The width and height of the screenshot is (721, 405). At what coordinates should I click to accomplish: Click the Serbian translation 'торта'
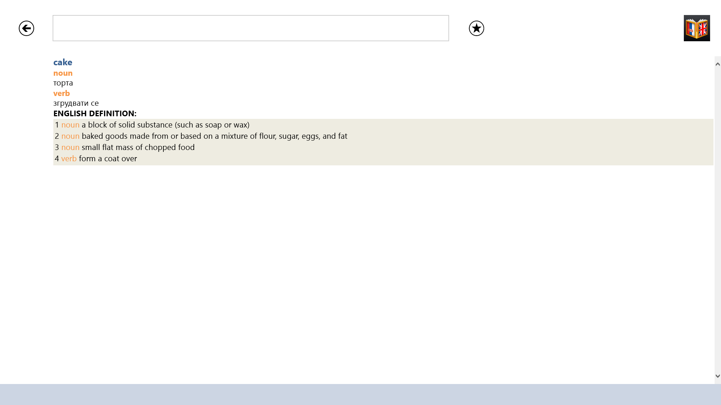tap(63, 83)
